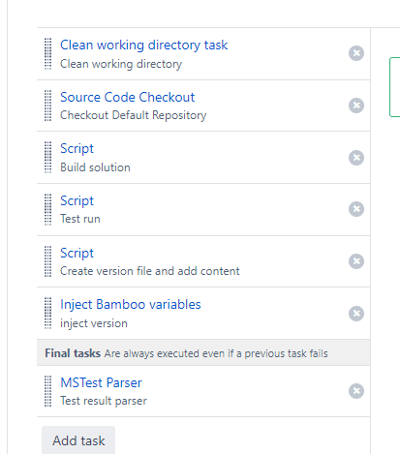400x454 pixels.
Task: Open the MSTest Parser task
Action: [x=101, y=382]
